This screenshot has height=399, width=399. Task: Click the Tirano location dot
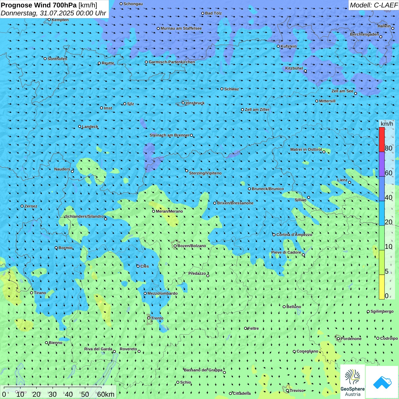tap(32, 293)
